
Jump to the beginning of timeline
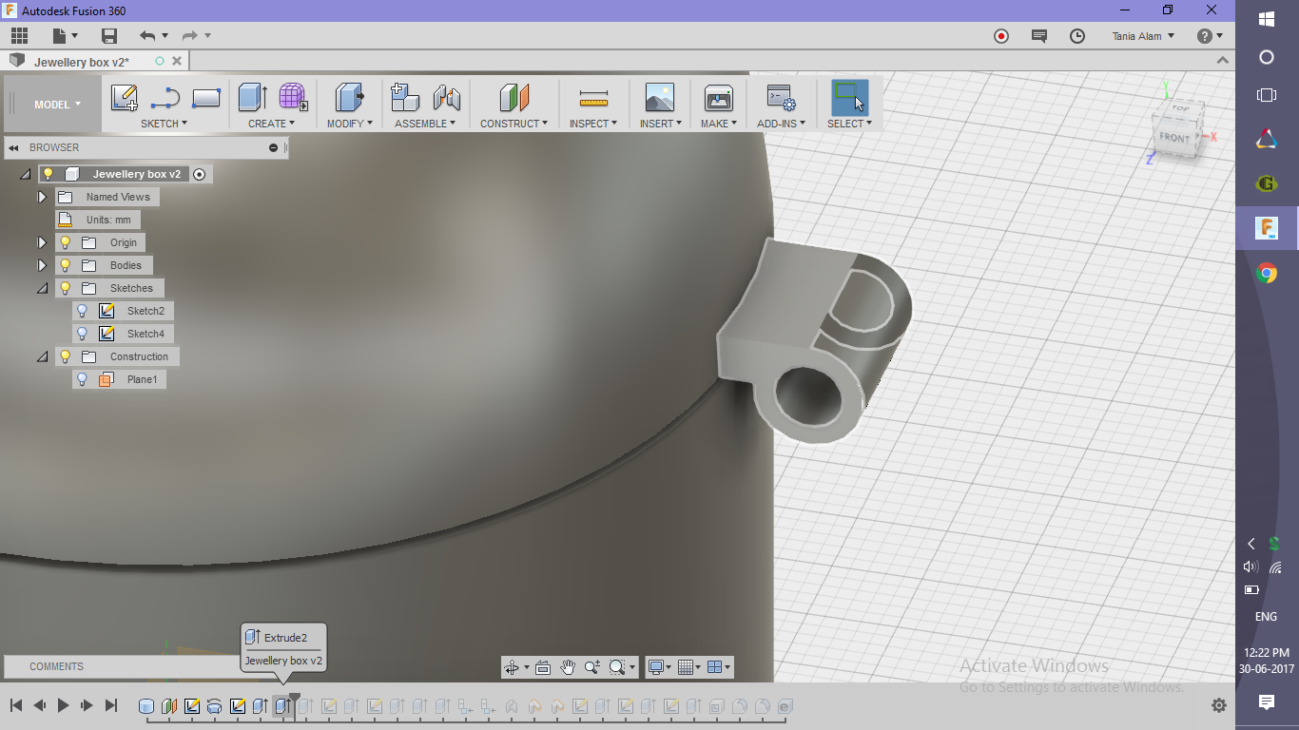pyautogui.click(x=16, y=705)
